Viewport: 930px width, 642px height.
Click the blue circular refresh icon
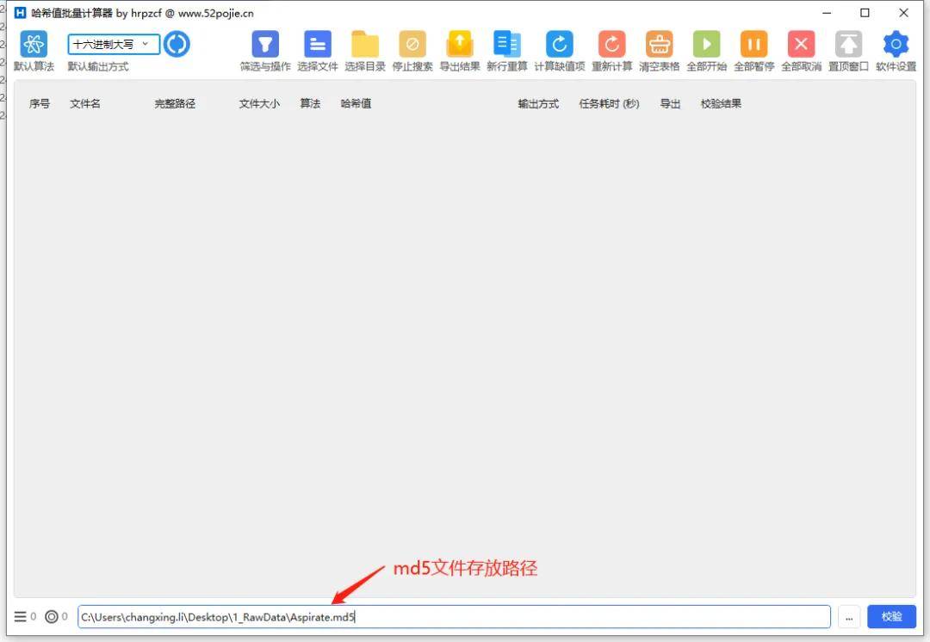[177, 45]
